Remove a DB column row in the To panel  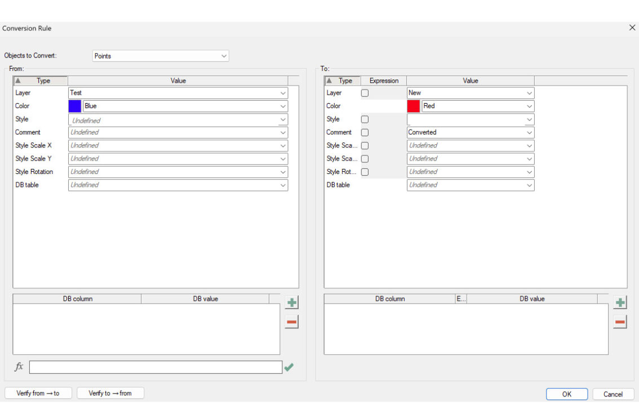[x=620, y=322]
